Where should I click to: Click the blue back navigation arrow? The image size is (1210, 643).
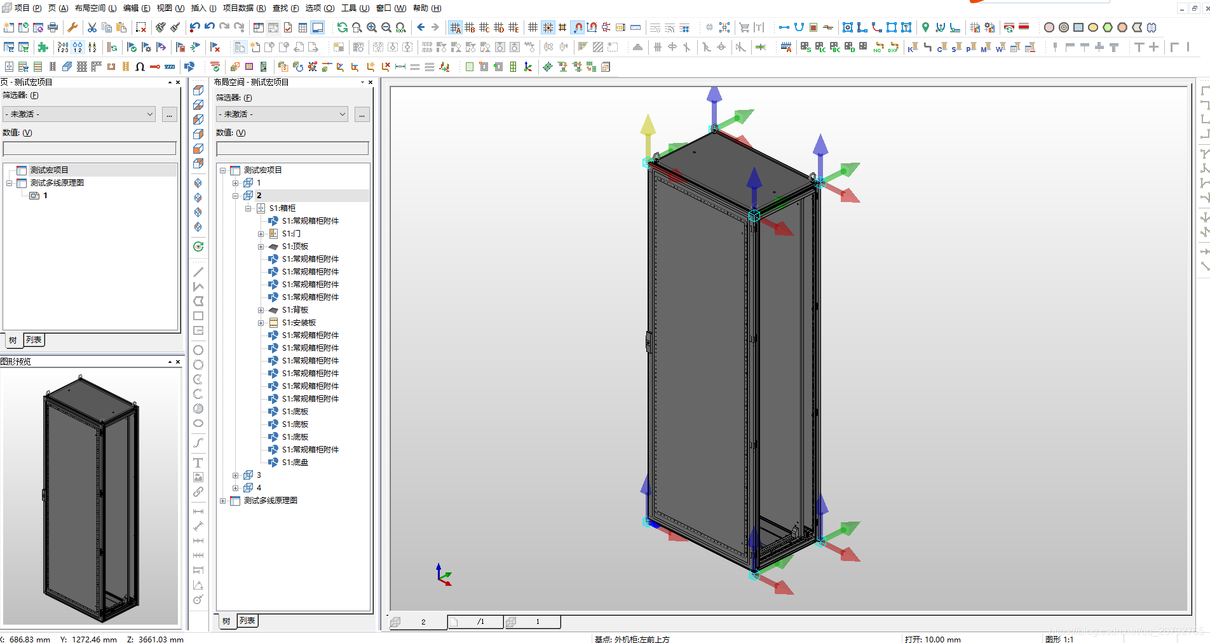421,27
